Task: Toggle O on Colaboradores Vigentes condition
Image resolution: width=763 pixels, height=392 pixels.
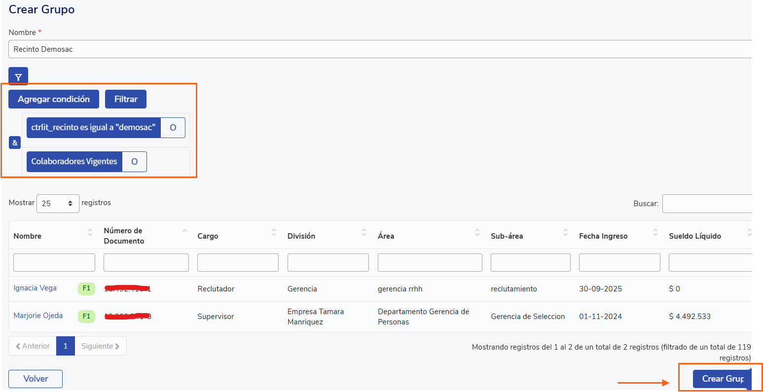Action: 134,162
